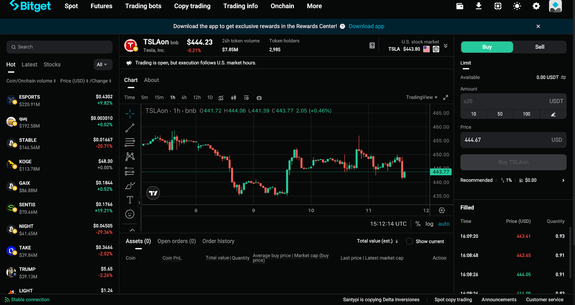Viewport: 575px width, 305px height.
Task: Open chart axis settings gear
Action: tap(442, 210)
